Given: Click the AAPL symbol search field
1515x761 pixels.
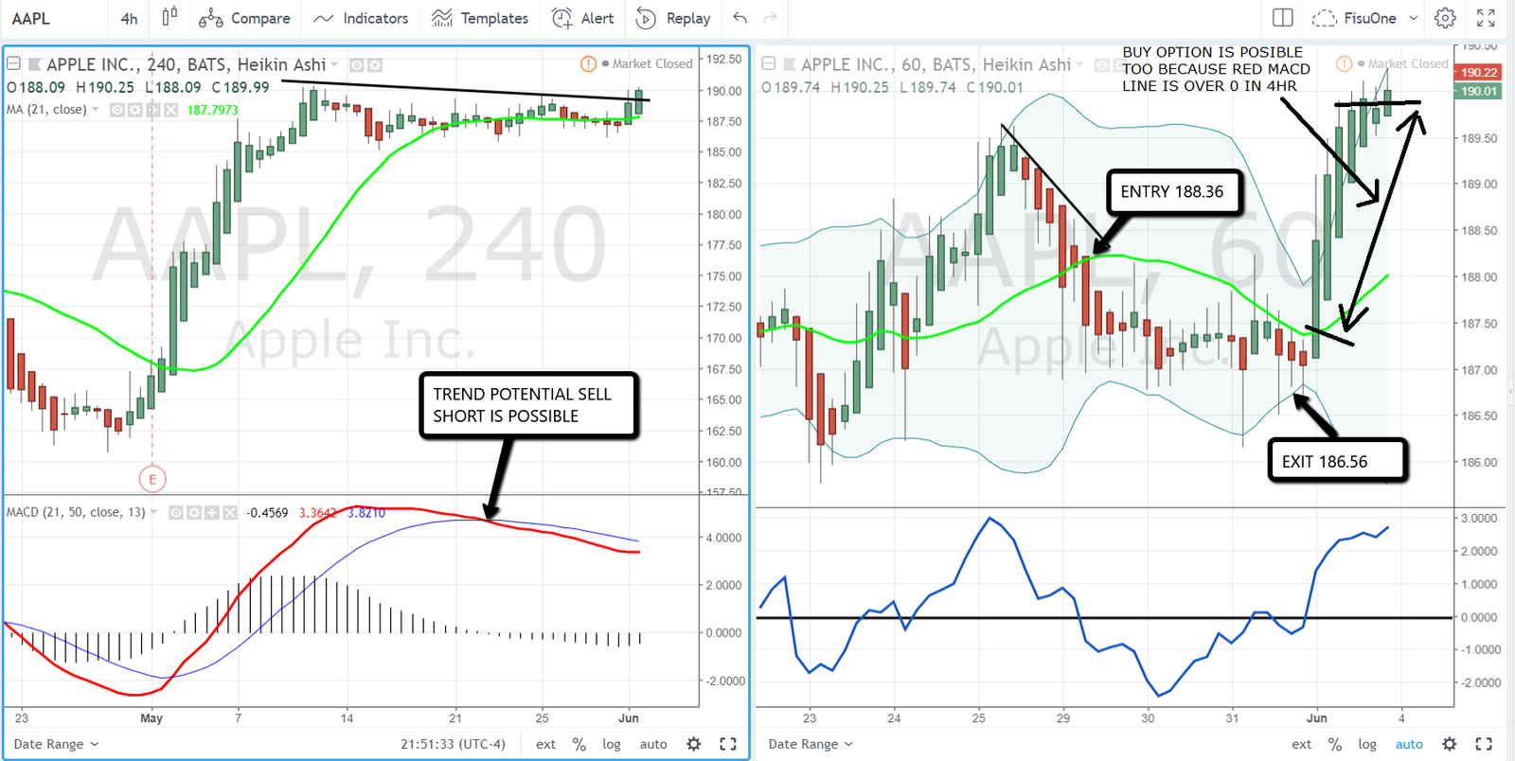Looking at the screenshot, I should coord(31,18).
